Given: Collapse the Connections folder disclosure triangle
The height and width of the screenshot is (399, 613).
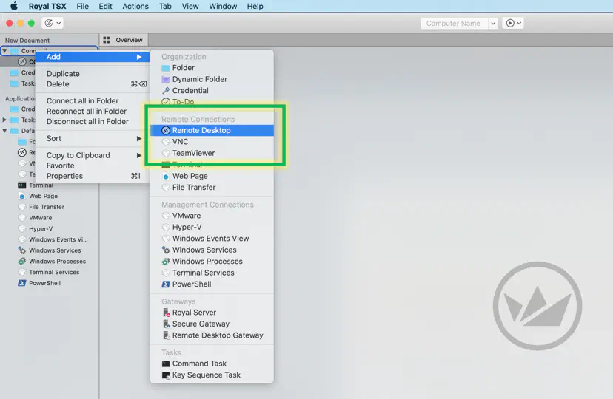Looking at the screenshot, I should click(5, 51).
